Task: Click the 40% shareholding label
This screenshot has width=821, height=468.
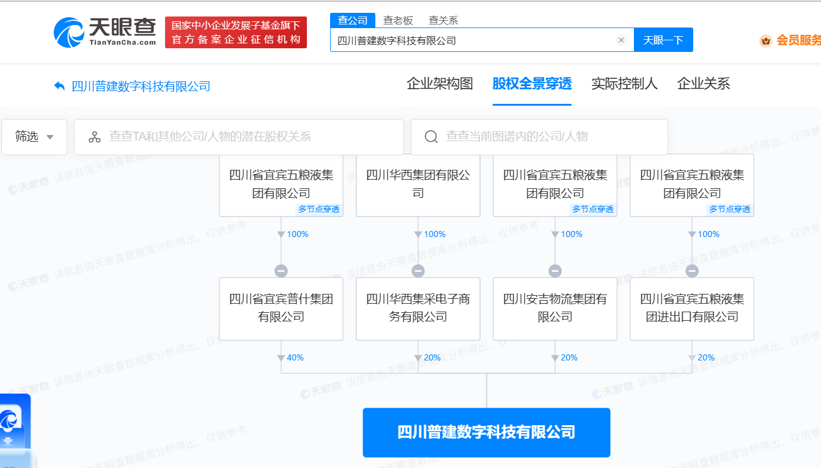Action: pos(295,357)
